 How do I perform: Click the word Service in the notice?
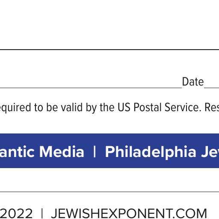[183, 107]
